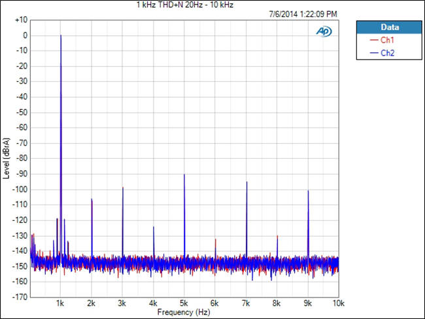
Task: Click the 7k harmonic peak tip
Action: [x=246, y=182]
